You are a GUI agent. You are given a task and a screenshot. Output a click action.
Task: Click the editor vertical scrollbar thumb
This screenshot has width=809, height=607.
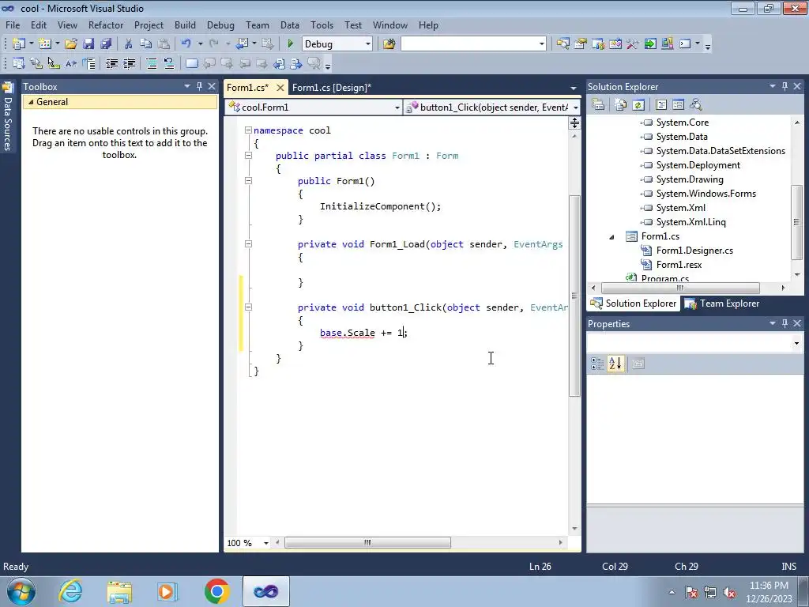click(x=574, y=296)
